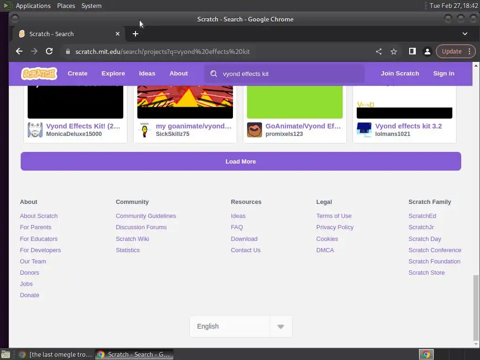Click the red mountains project thumbnail
Image resolution: width=480 pixels, height=360 pixels.
pos(185,102)
